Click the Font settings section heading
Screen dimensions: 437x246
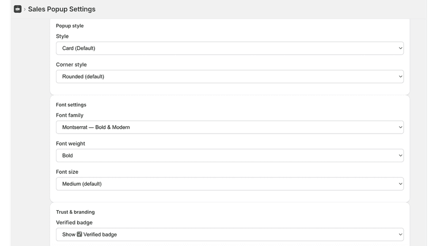click(71, 105)
